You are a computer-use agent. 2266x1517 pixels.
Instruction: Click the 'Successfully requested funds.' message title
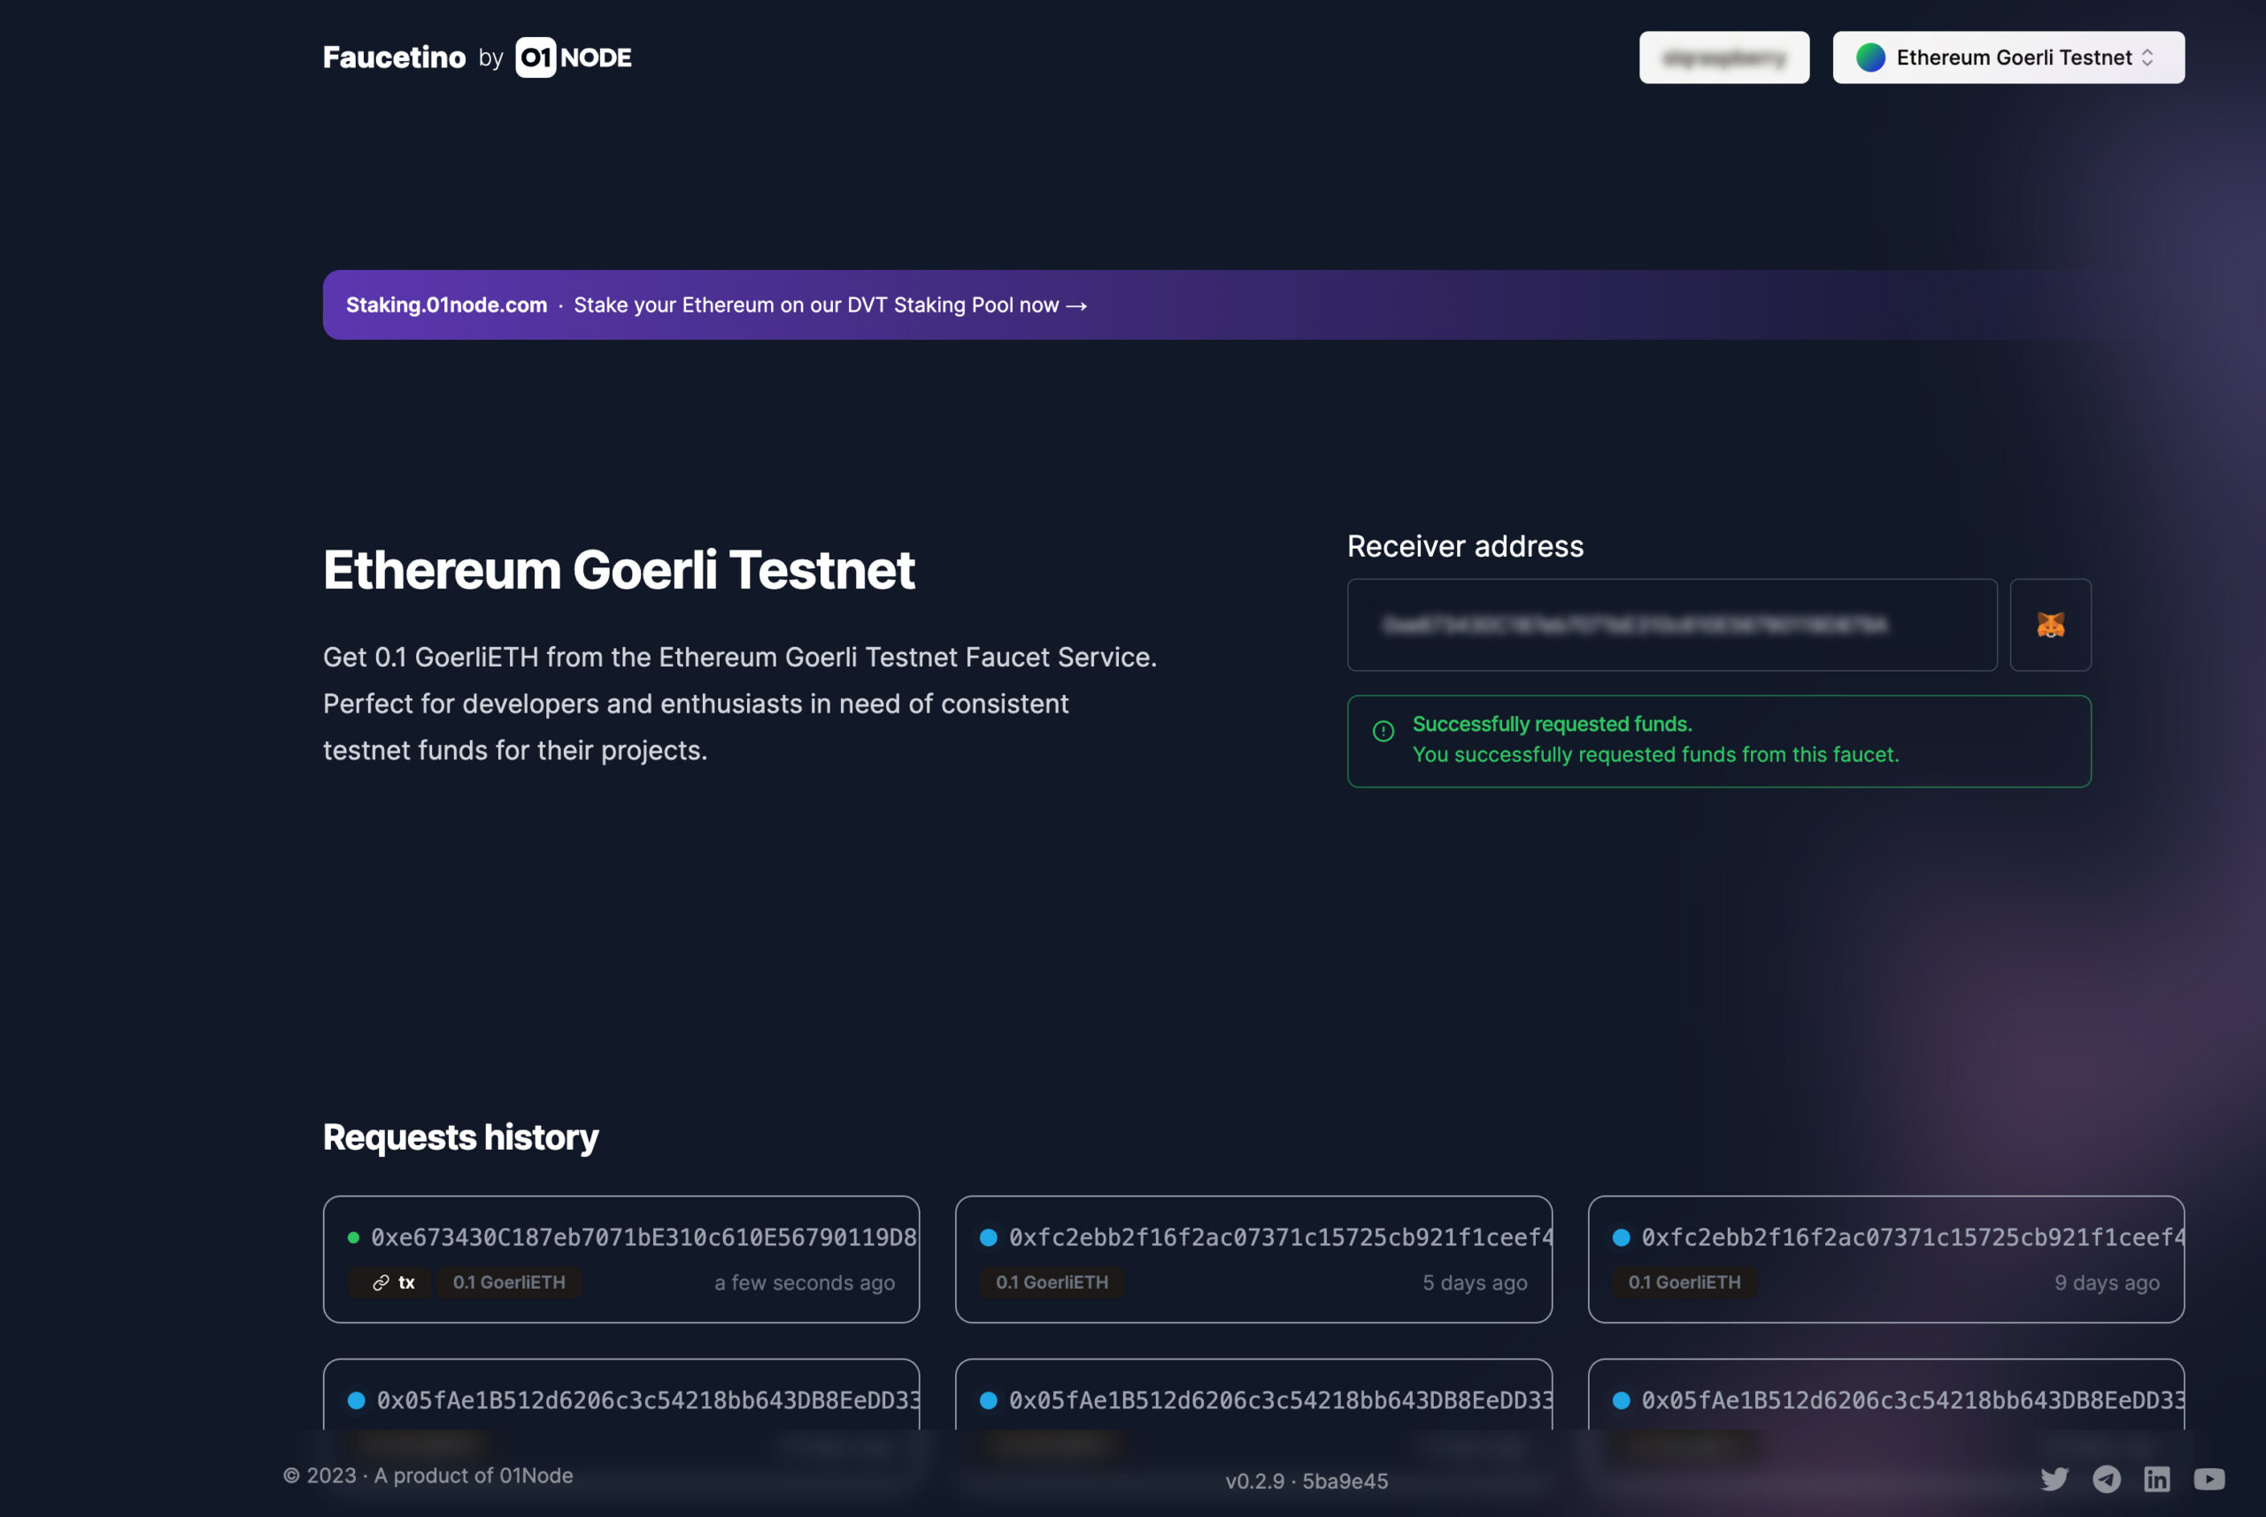pos(1552,724)
